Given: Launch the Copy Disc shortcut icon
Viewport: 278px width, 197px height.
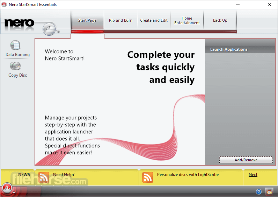Looking at the screenshot, I should pyautogui.click(x=15, y=66).
